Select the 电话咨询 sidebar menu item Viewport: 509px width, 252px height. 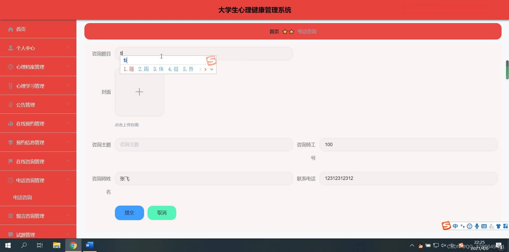point(22,197)
